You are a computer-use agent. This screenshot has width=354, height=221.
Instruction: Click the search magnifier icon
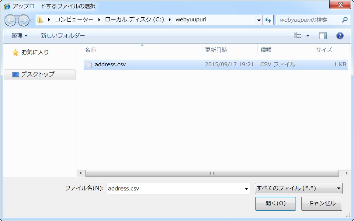tap(345, 20)
